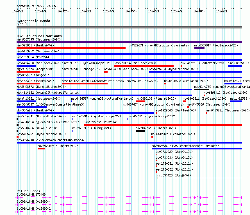
Task: Click nsv5554541 (ByrskaBishop2022) label
Action: tap(41, 116)
